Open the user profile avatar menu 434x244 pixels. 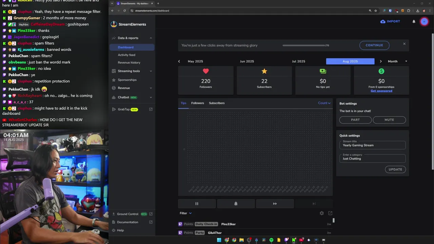click(424, 21)
